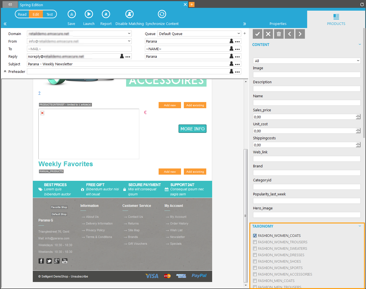This screenshot has height=289, width=366.
Task: Click the Save icon in toolbar
Action: 72,14
